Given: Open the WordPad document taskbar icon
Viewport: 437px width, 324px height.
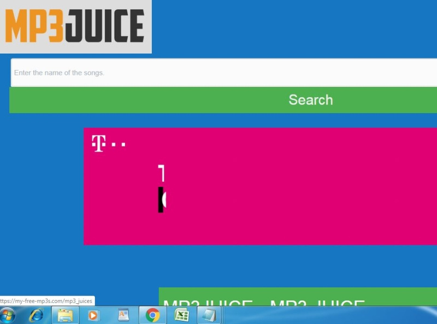Looking at the screenshot, I should click(123, 315).
